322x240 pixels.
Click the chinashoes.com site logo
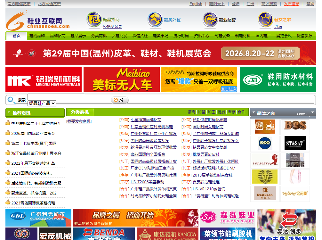point(38,21)
